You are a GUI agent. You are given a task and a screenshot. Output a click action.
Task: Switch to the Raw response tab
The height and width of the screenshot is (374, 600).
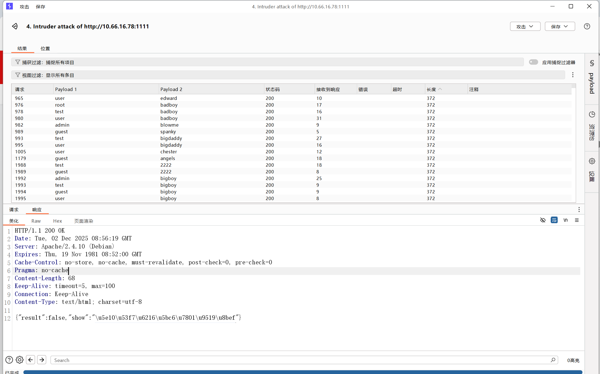(x=36, y=221)
